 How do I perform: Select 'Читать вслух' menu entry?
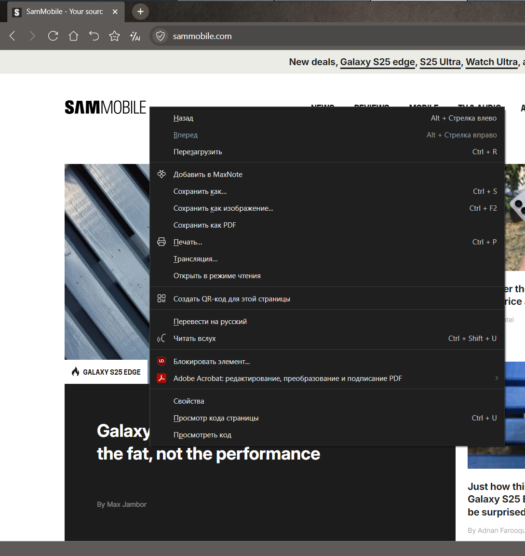(327, 339)
